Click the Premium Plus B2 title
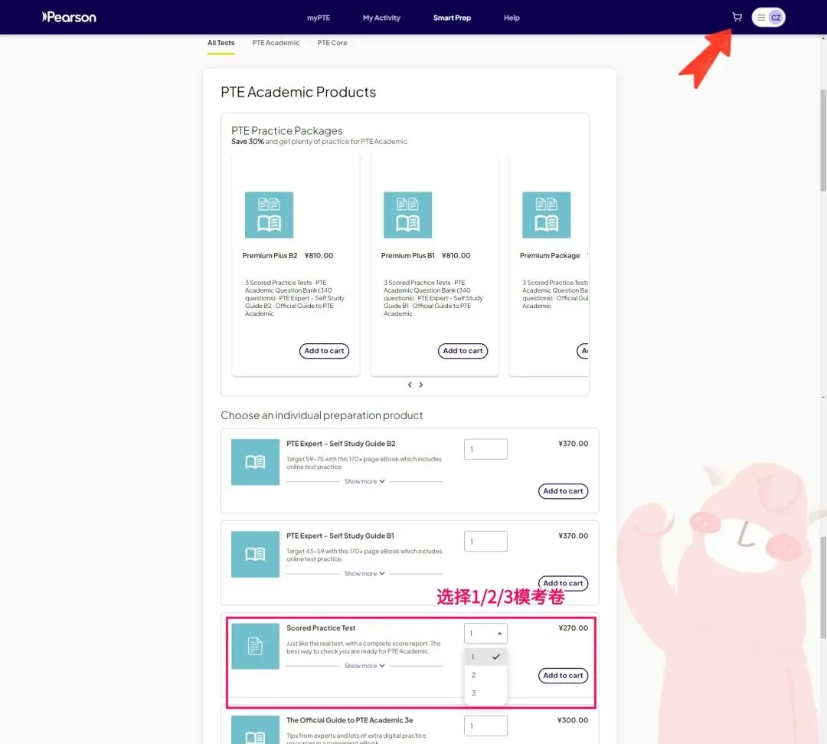Image resolution: width=827 pixels, height=744 pixels. coord(270,255)
